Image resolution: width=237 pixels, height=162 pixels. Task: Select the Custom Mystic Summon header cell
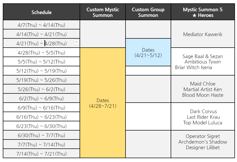[x=103, y=12]
